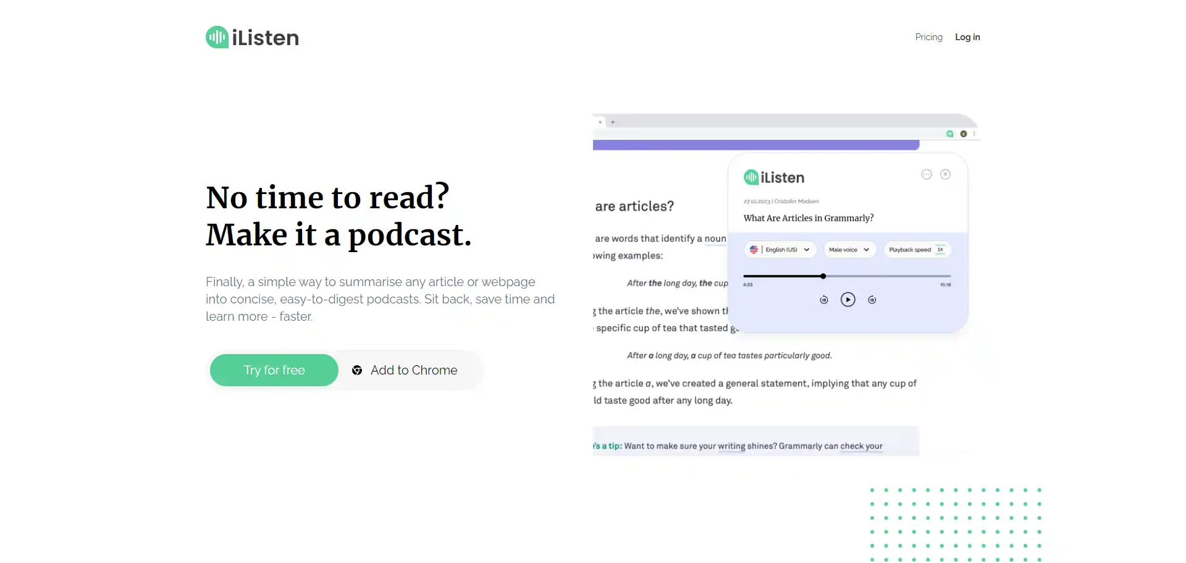
Task: Open the Male voice dropdown
Action: pyautogui.click(x=849, y=250)
